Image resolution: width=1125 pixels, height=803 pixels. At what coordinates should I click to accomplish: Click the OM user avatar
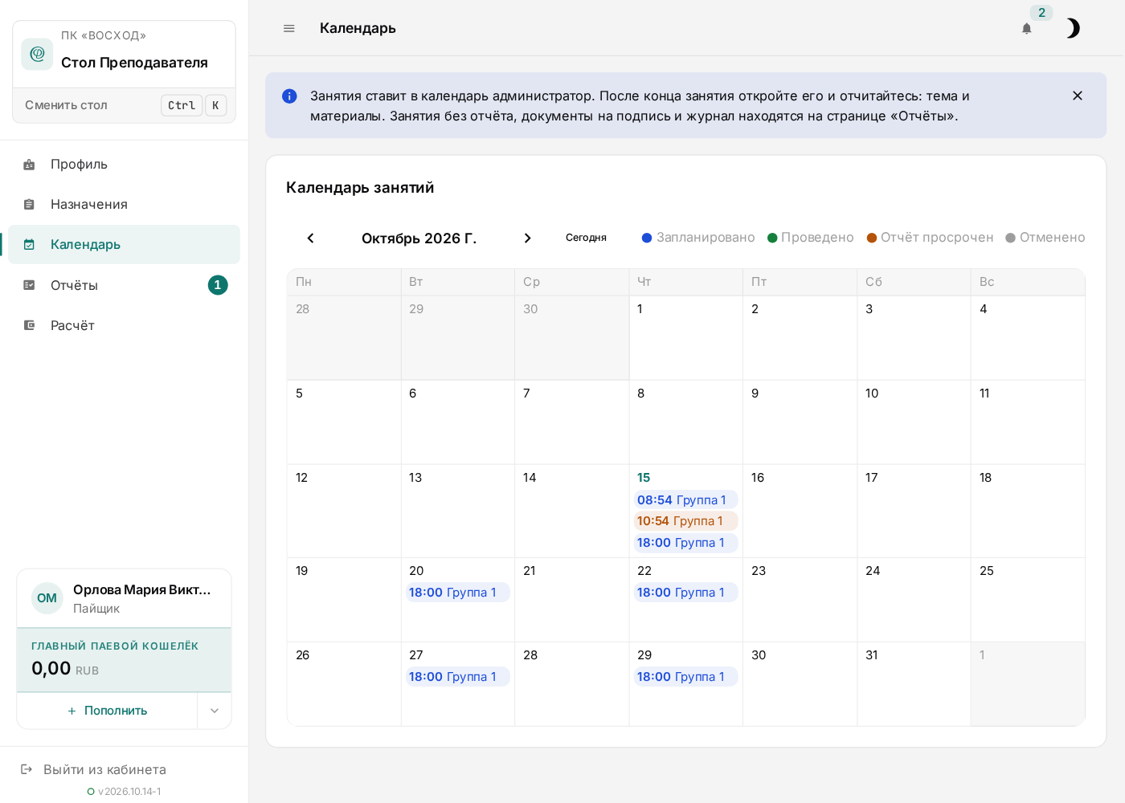[x=47, y=598]
